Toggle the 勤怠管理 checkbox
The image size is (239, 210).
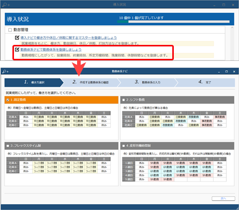10,30
